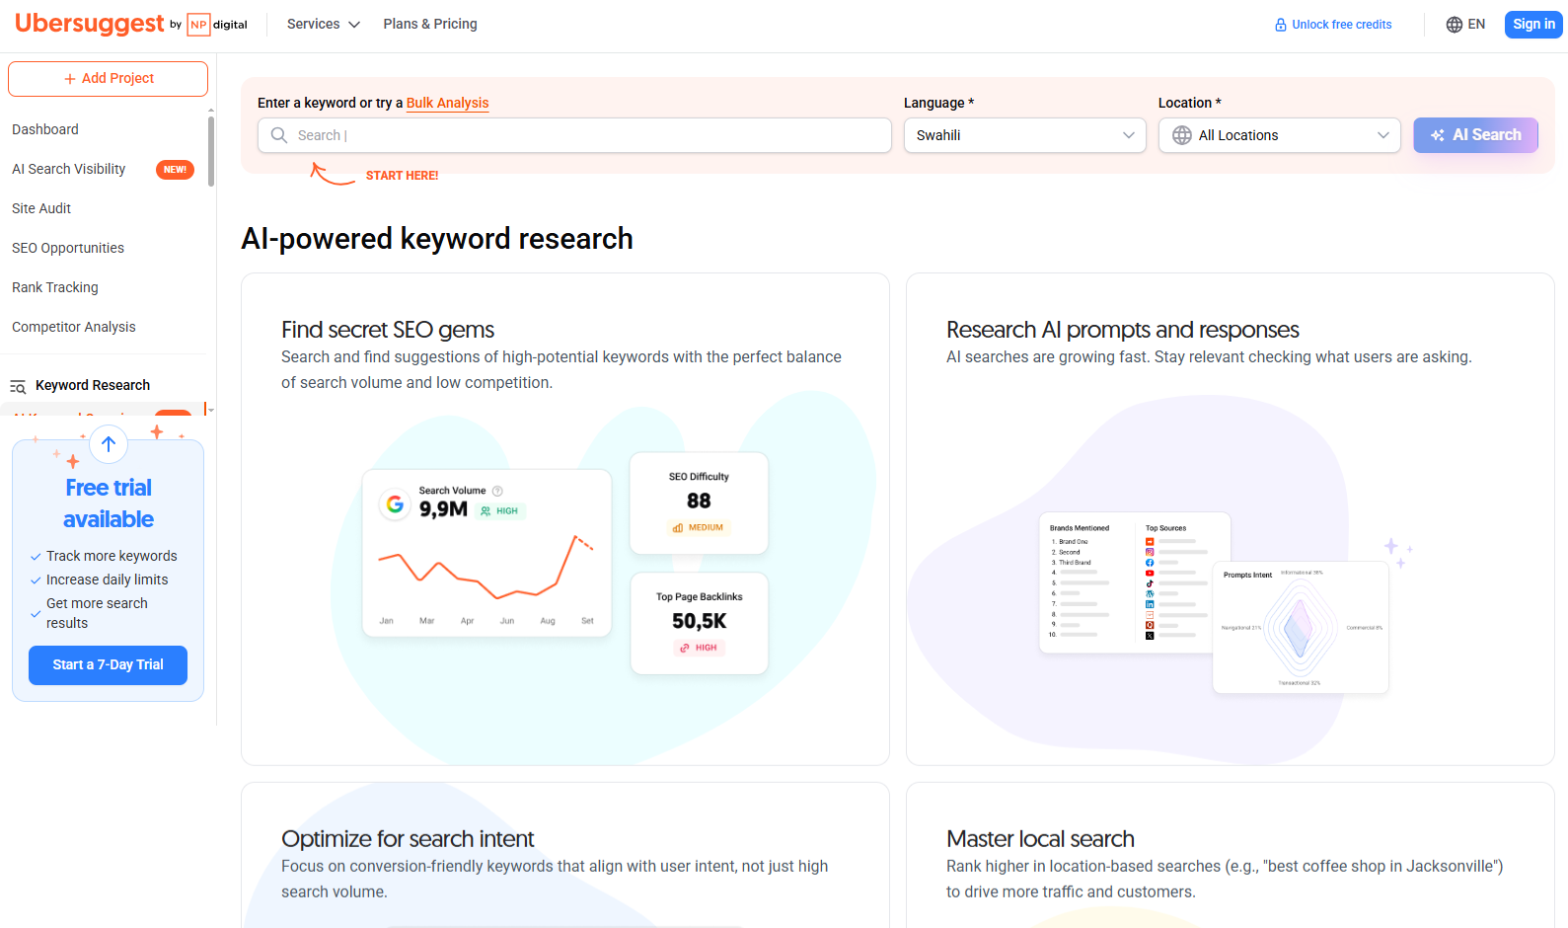Viewport: 1568px width, 928px height.
Task: Click the Prompts Intent radar chart
Action: point(1300,627)
